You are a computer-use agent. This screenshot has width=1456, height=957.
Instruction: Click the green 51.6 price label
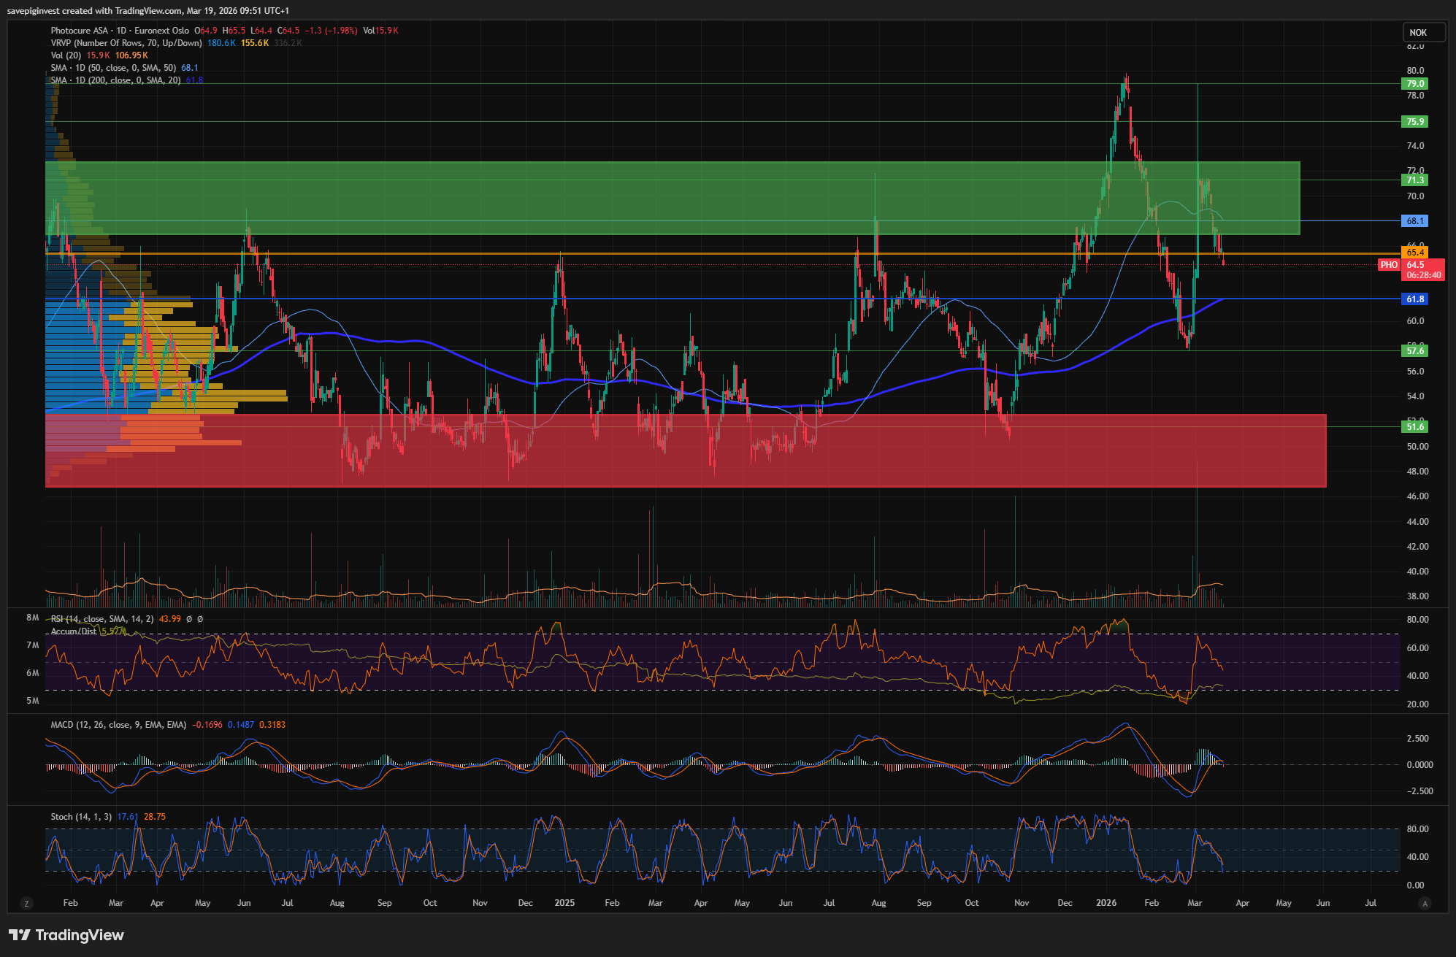[x=1414, y=427]
